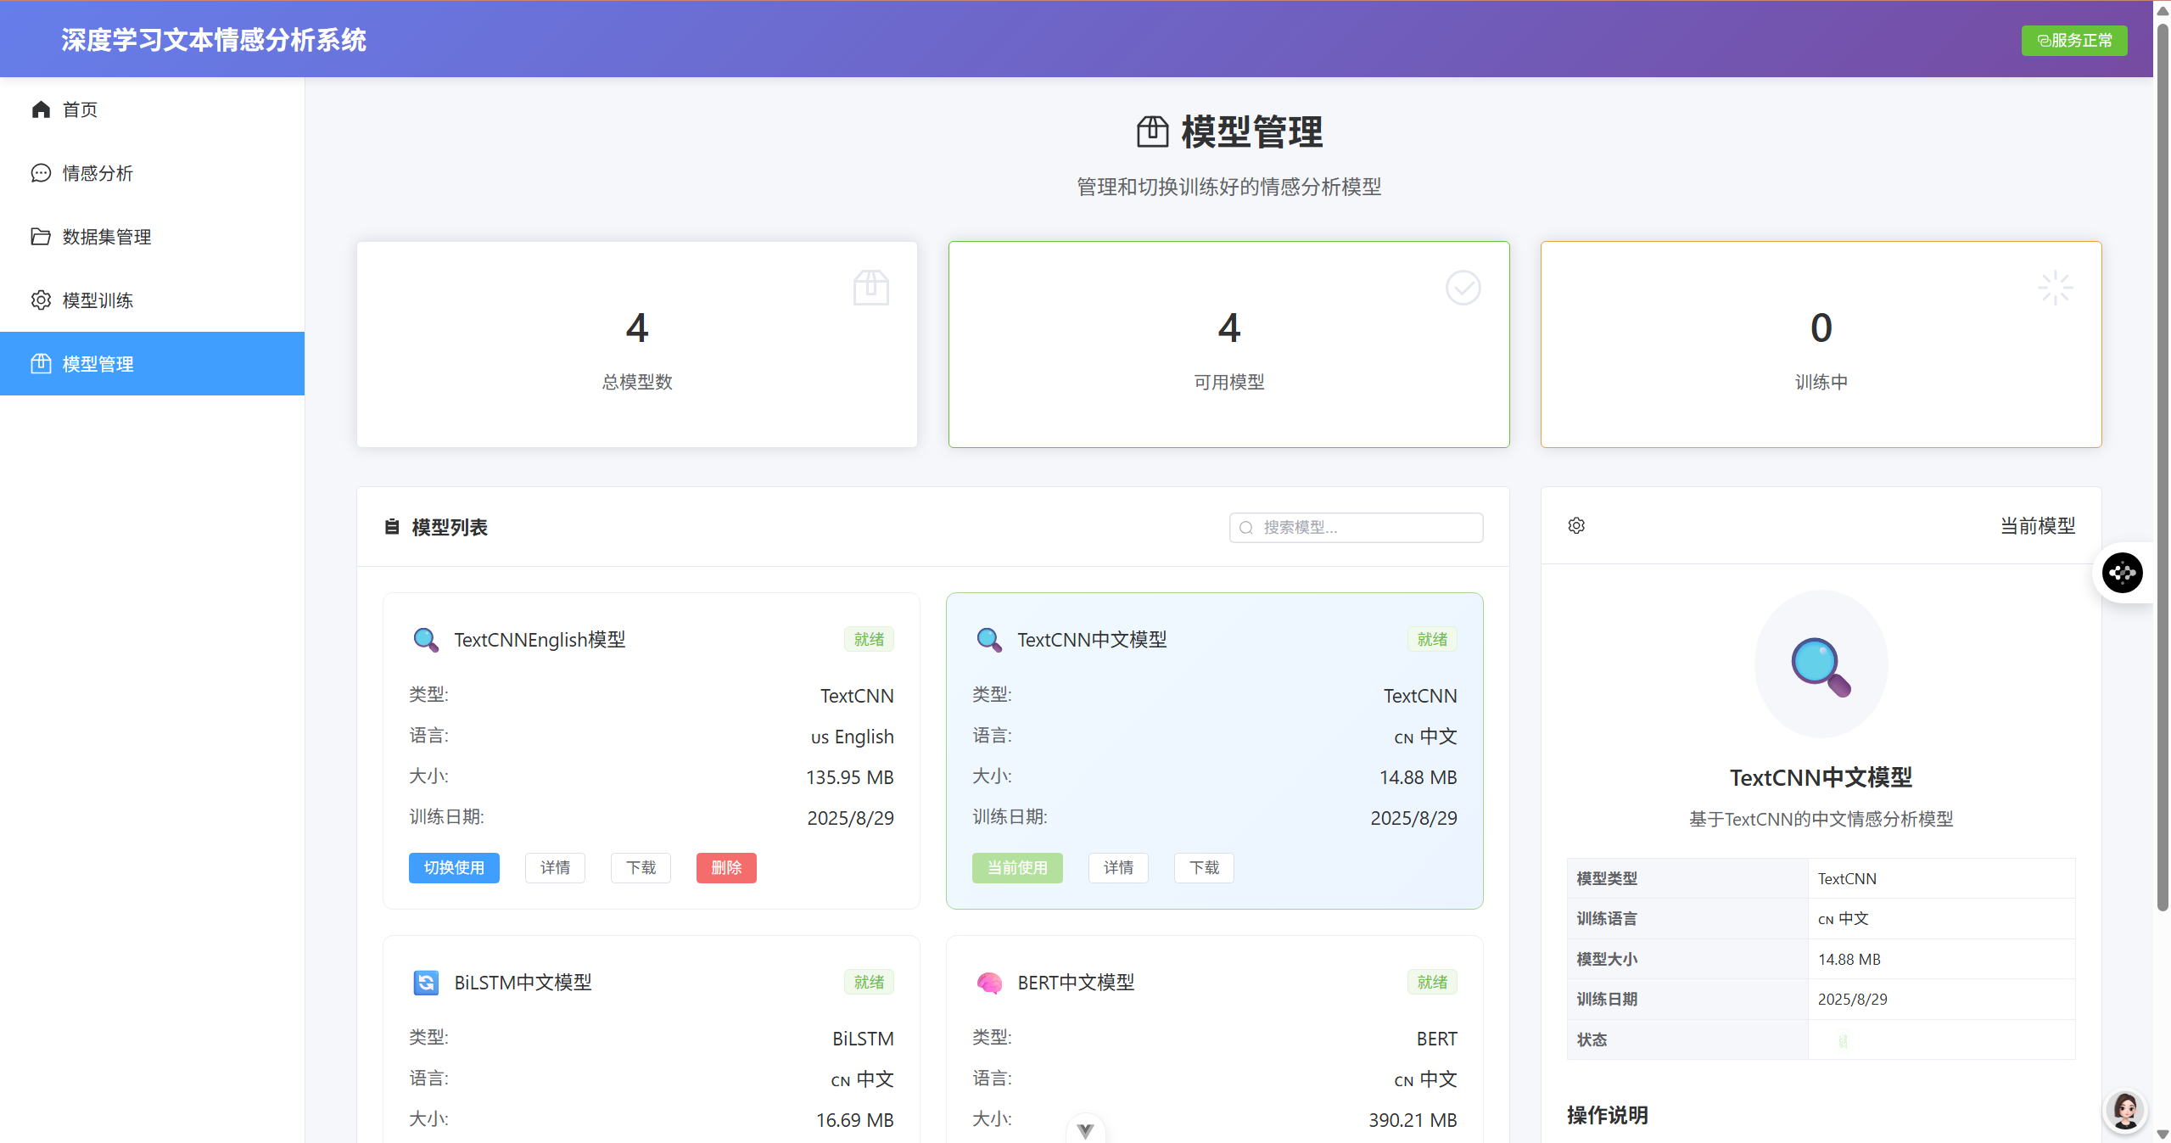Click the floating black assistant icon
Image resolution: width=2171 pixels, height=1143 pixels.
coord(2122,573)
